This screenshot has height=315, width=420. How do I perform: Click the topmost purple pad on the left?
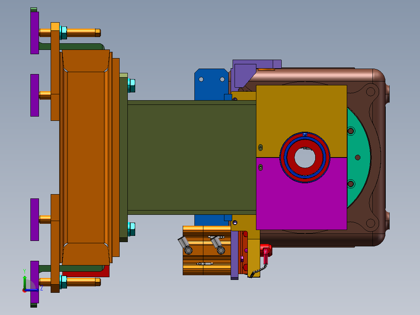(35, 33)
